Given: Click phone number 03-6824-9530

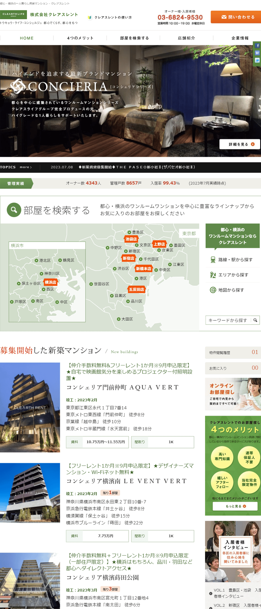Looking at the screenshot, I should click(x=180, y=17).
